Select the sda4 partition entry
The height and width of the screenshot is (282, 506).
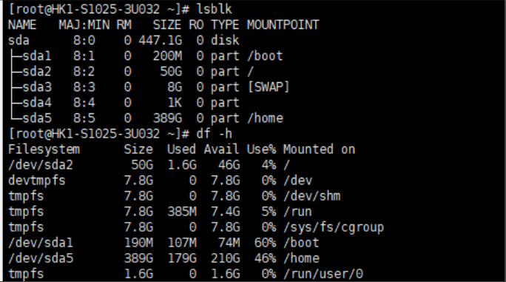pos(37,102)
